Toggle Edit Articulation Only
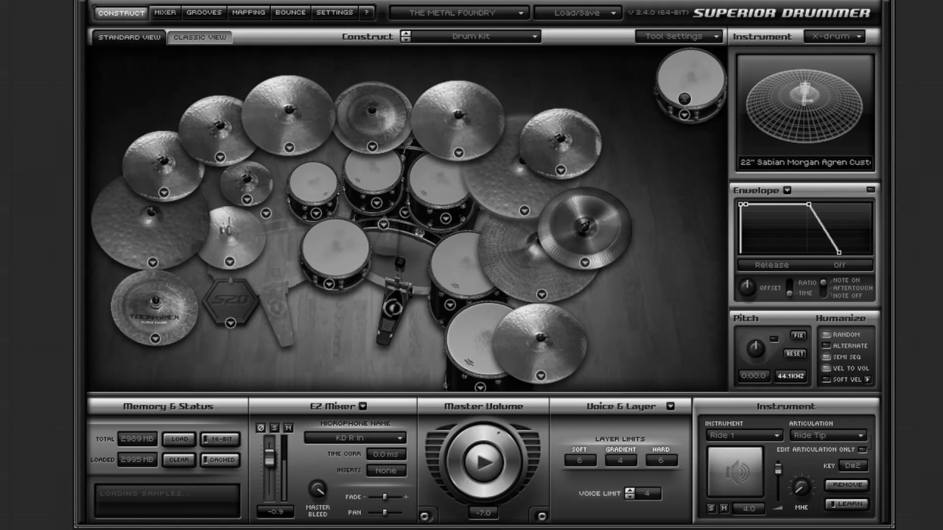 pyautogui.click(x=863, y=449)
